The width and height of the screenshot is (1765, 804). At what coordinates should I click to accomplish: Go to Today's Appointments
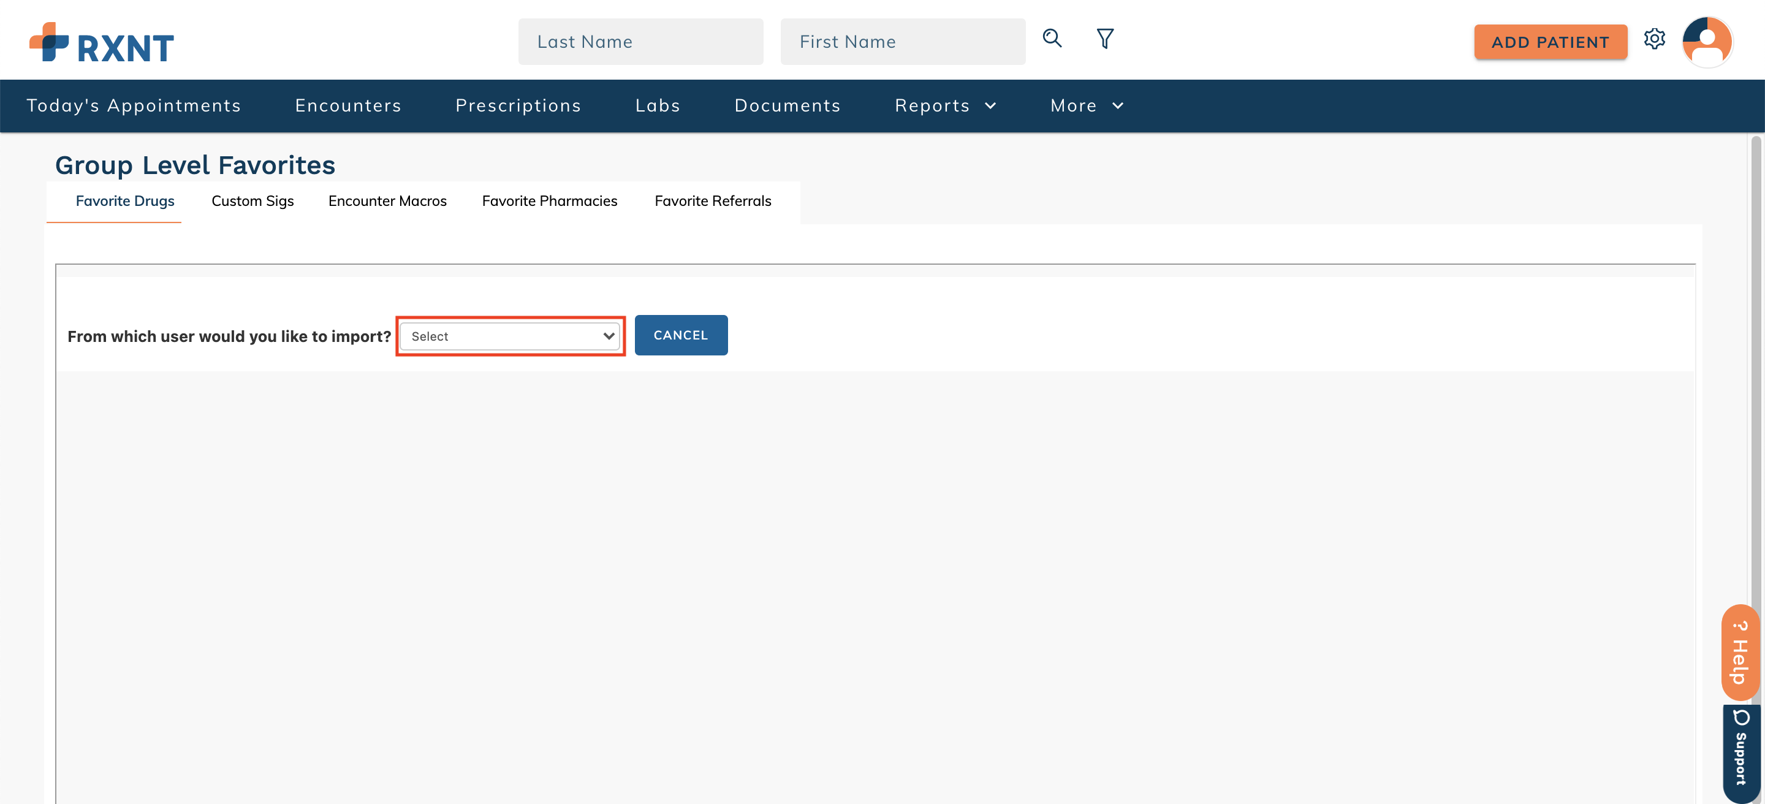134,105
